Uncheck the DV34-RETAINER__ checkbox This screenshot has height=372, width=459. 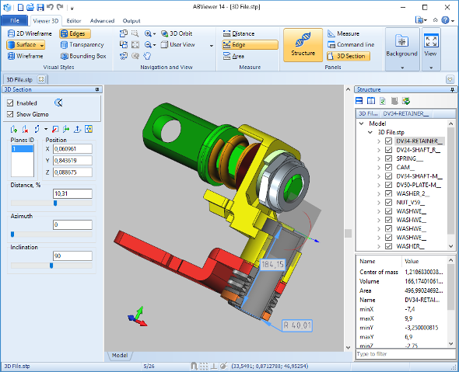click(388, 141)
